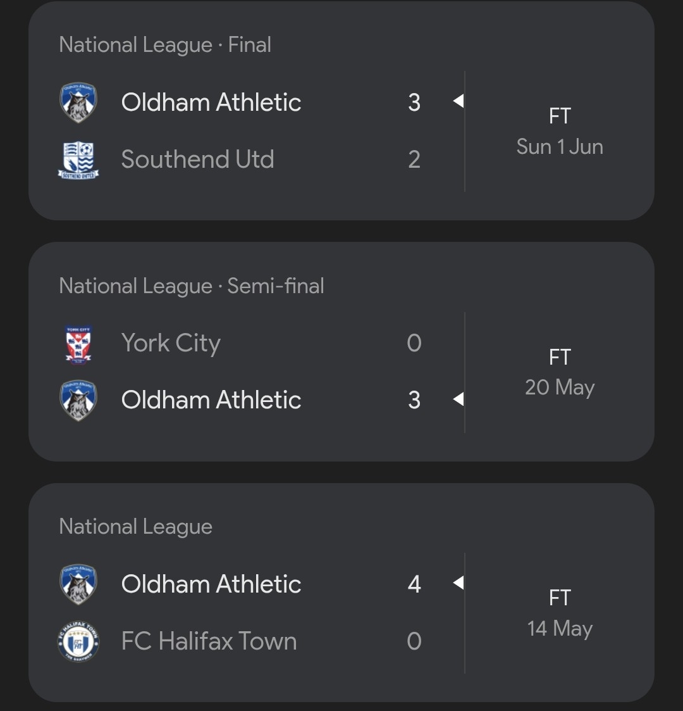Select the Southend Utd team name
Image resolution: width=683 pixels, height=711 pixels.
point(197,159)
